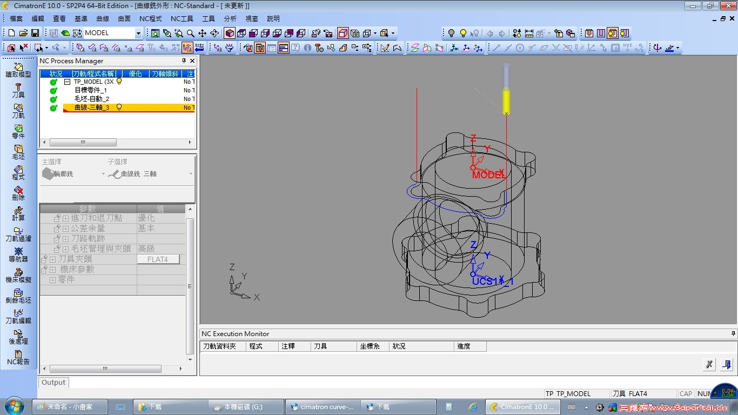This screenshot has width=738, height=415.
Task: Click the 計算 calculate sidebar icon
Action: click(18, 214)
